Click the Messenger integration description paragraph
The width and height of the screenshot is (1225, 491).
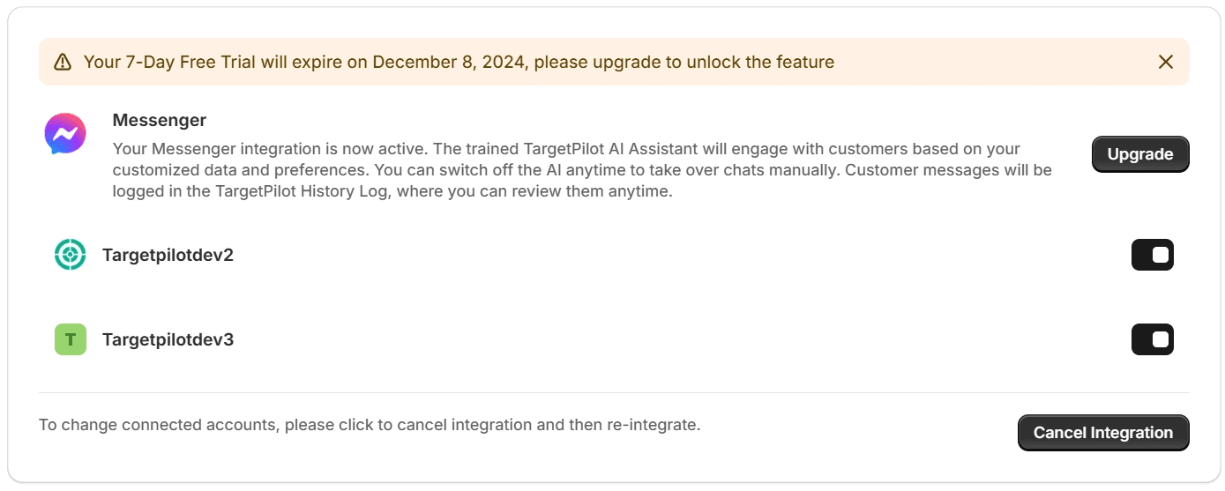[x=582, y=169]
